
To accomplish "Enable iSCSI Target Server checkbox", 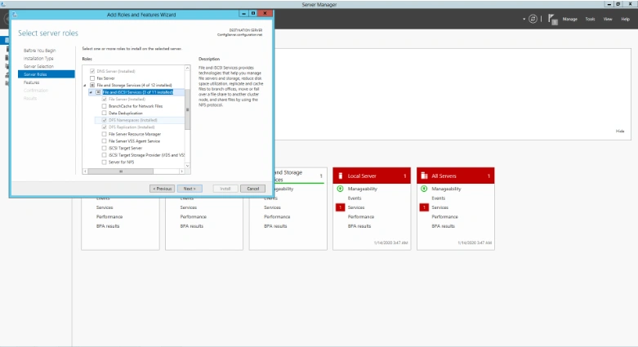I will coord(105,148).
